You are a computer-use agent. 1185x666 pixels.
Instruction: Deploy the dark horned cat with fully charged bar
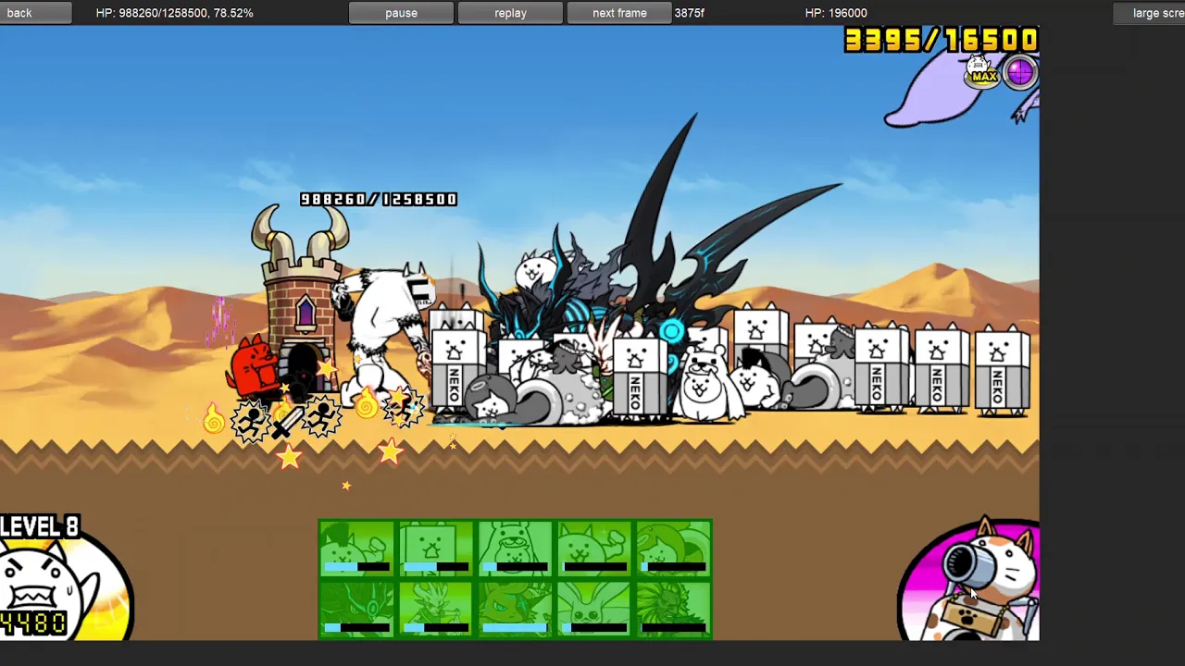(x=515, y=609)
